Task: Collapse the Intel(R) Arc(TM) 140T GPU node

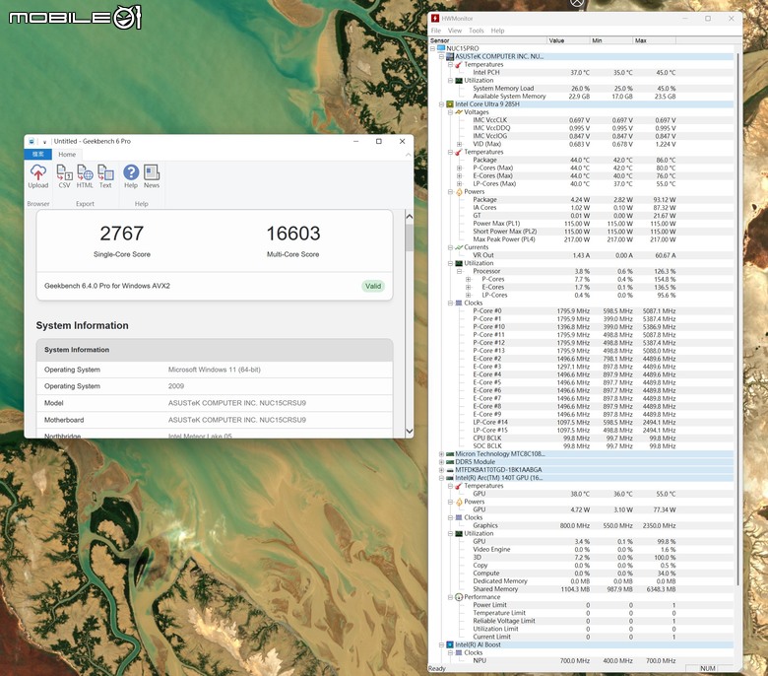Action: click(442, 478)
